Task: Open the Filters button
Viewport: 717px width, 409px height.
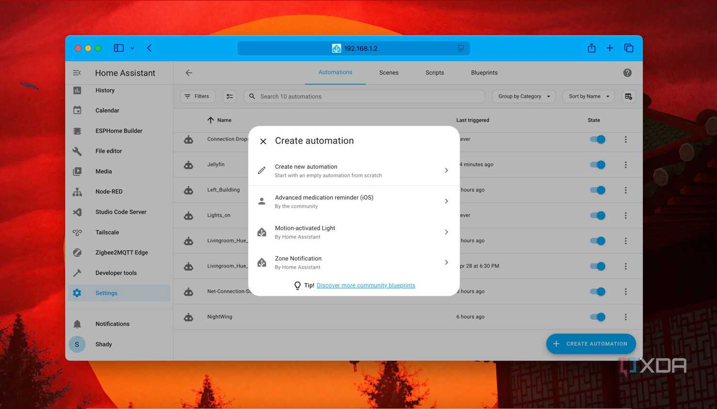Action: [198, 96]
